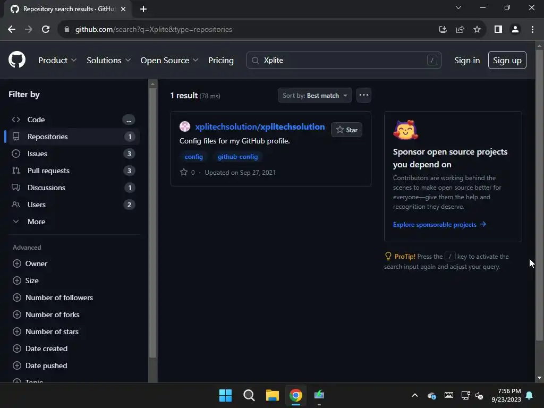Viewport: 544px width, 408px height.
Task: Focus the Xplite search field
Action: [344, 60]
